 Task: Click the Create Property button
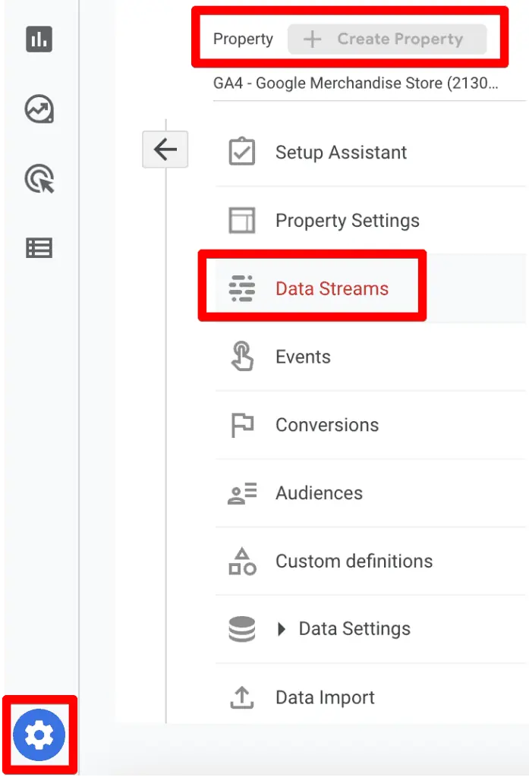pyautogui.click(x=388, y=39)
